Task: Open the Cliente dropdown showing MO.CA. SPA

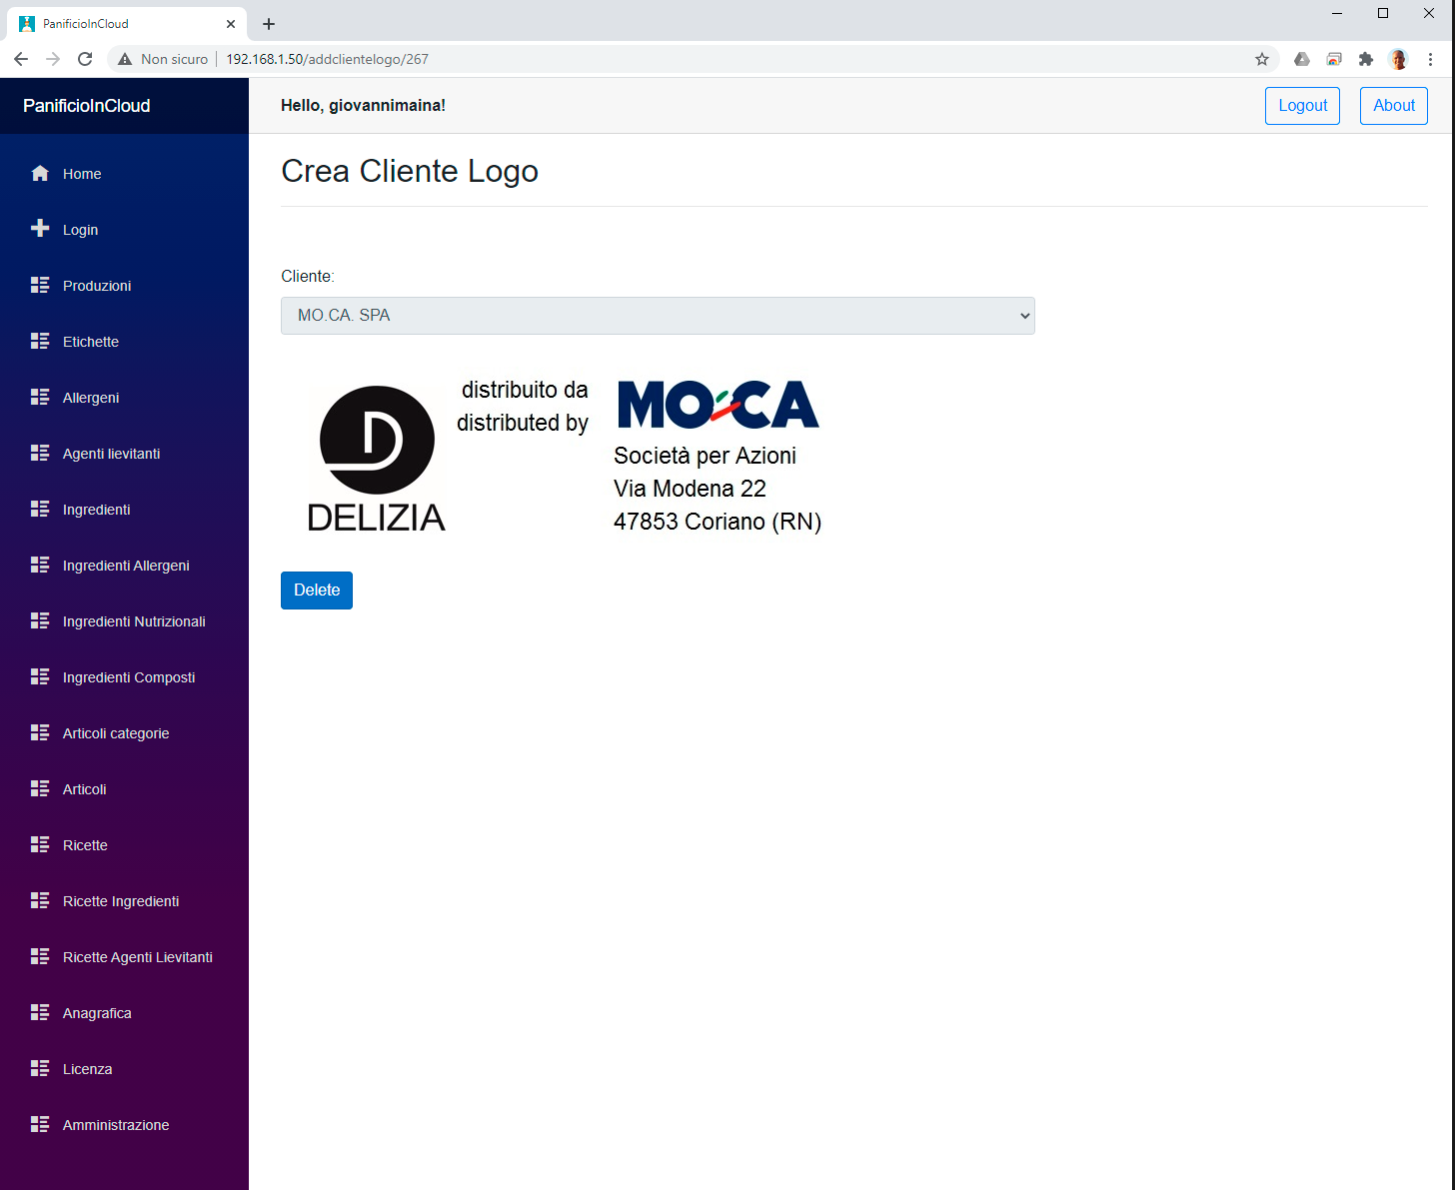Action: pos(658,316)
